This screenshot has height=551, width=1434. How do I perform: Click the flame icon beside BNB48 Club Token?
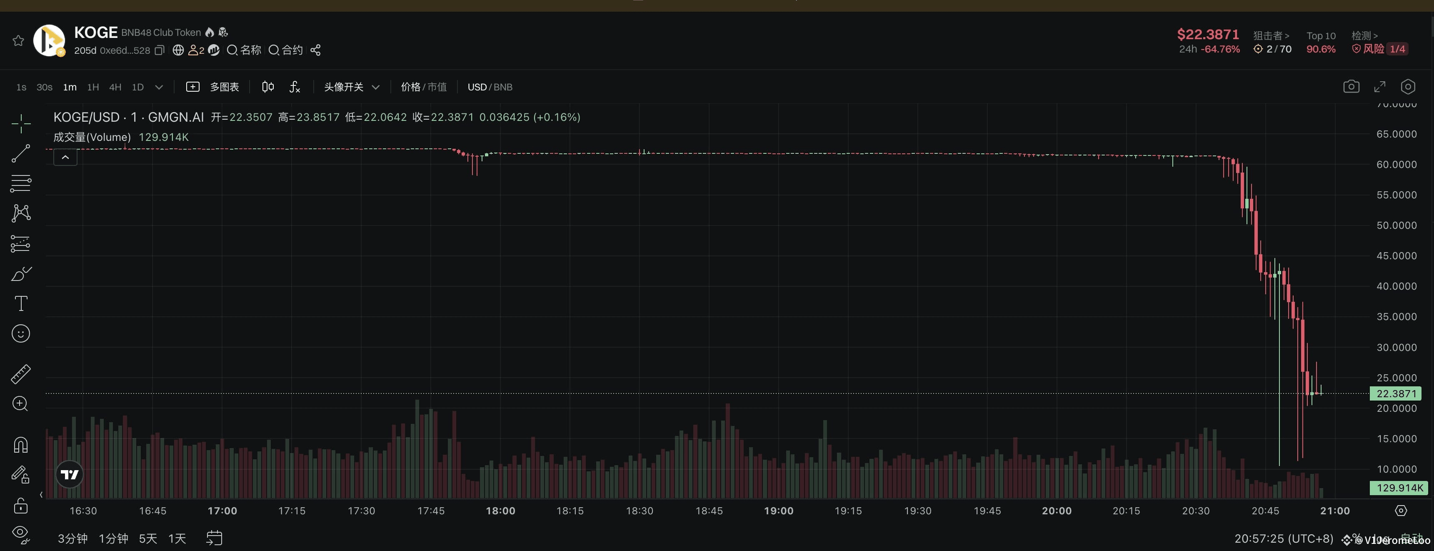(x=209, y=33)
